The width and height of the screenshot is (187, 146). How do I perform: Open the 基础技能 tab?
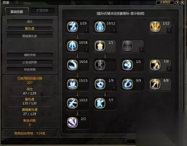point(17,12)
